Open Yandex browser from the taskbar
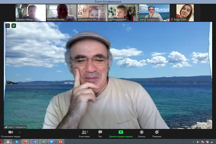 (8, 142)
